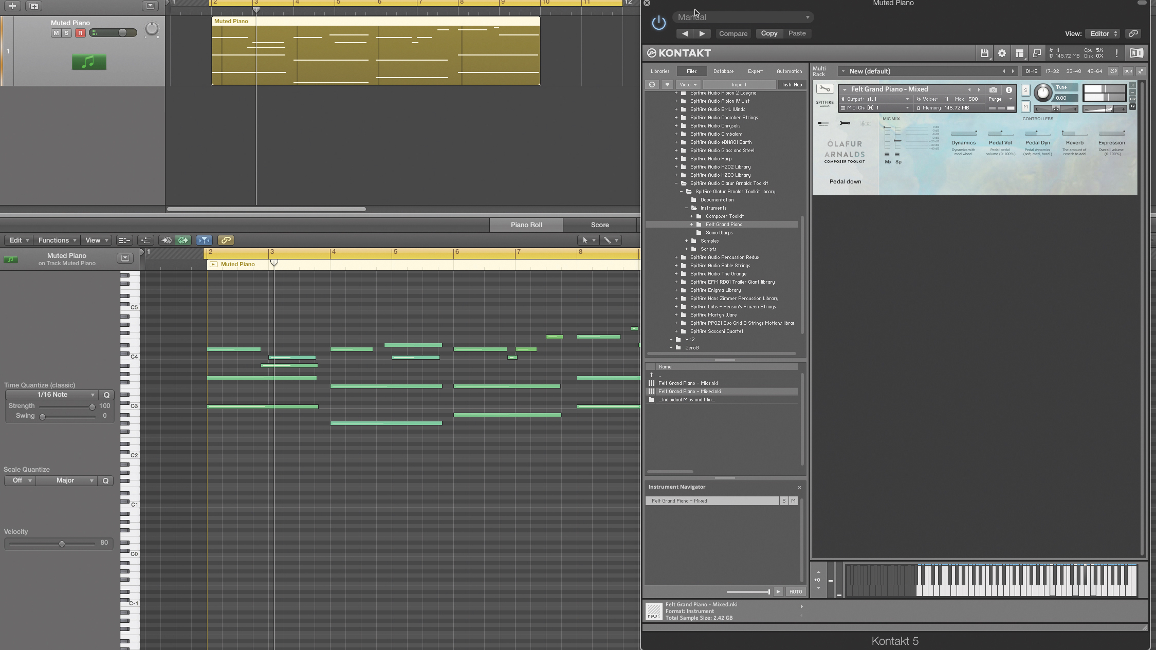Open instrument edit wrench for Felt Grand Piano

point(824,89)
